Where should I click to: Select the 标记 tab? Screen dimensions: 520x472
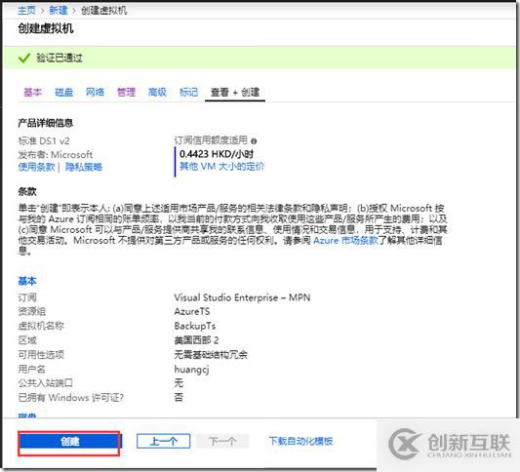tap(188, 92)
